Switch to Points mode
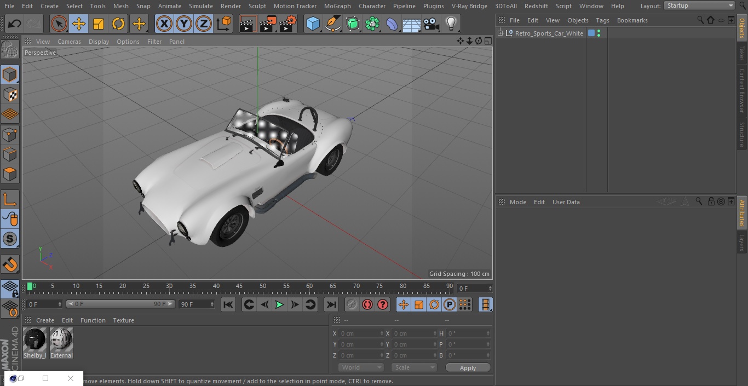 pyautogui.click(x=10, y=134)
